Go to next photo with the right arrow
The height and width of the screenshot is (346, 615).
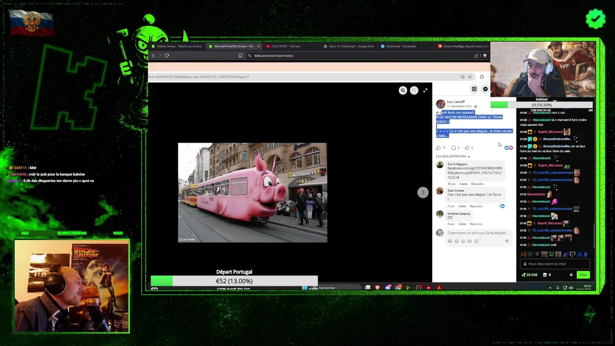pos(423,192)
